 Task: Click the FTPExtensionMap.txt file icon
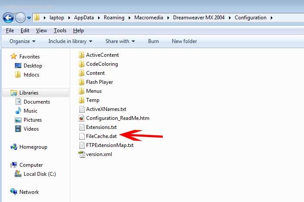(x=82, y=145)
